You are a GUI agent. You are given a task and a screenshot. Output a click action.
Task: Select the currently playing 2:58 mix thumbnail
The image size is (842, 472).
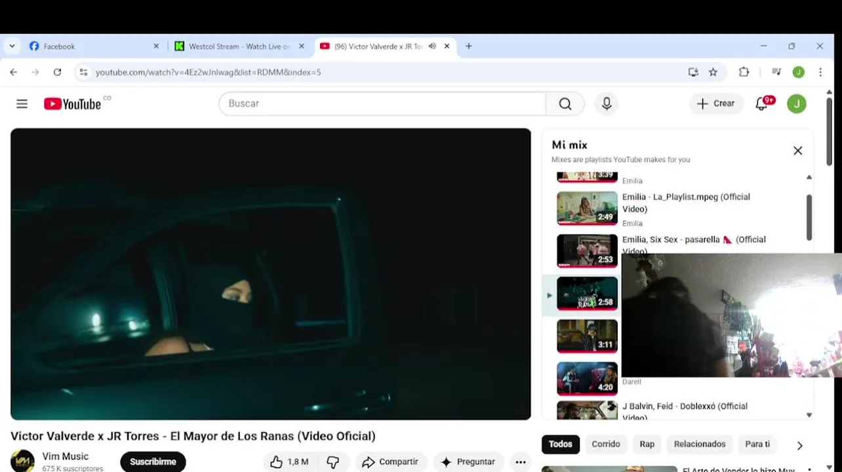(588, 294)
